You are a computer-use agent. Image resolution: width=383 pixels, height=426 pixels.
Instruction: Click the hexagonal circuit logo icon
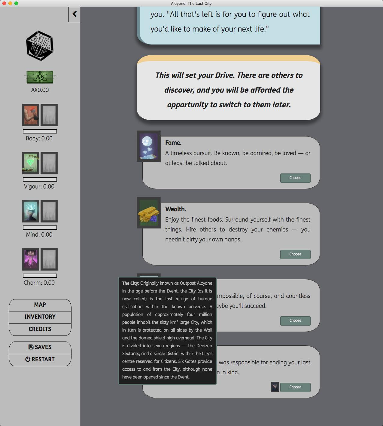tap(40, 46)
